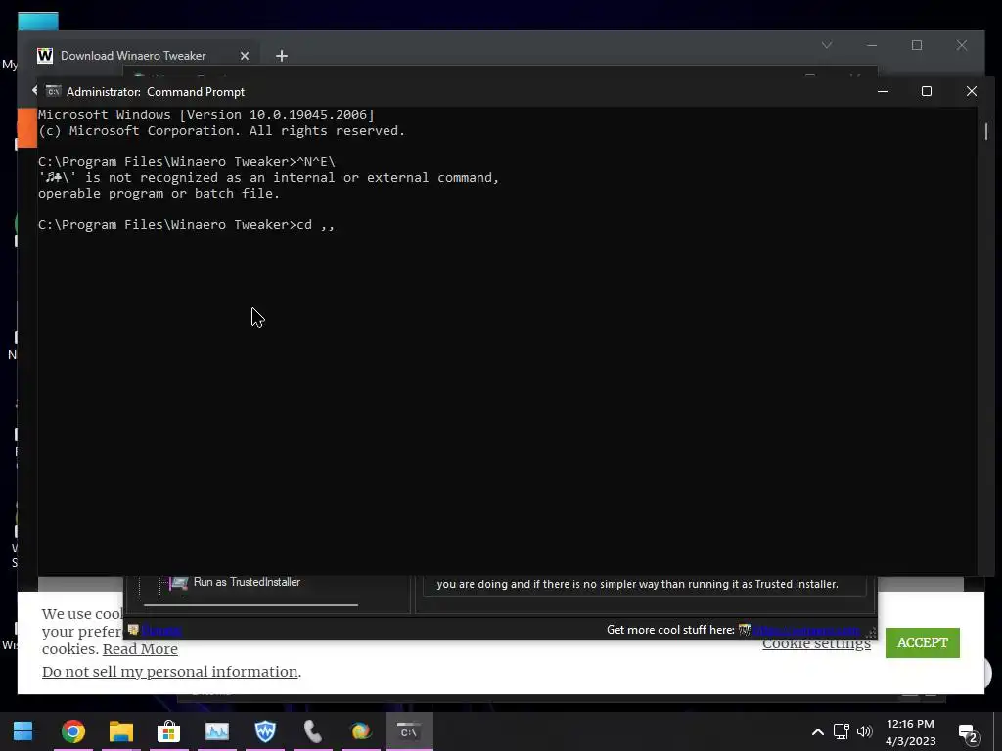This screenshot has height=751, width=1002.
Task: Select Run as TrustedInstaller tree item
Action: [x=247, y=582]
